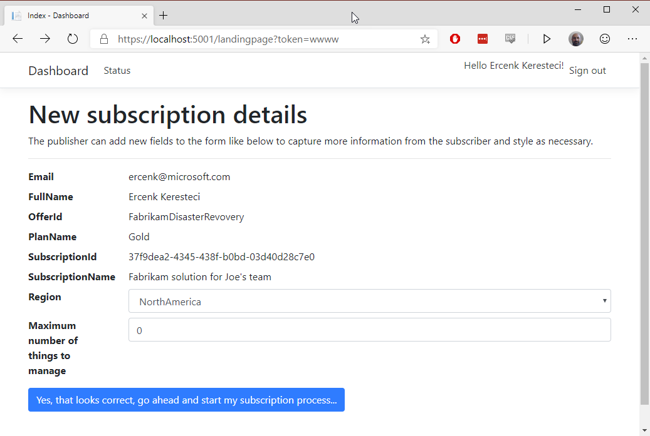Click the start my subscription process button

(x=187, y=400)
